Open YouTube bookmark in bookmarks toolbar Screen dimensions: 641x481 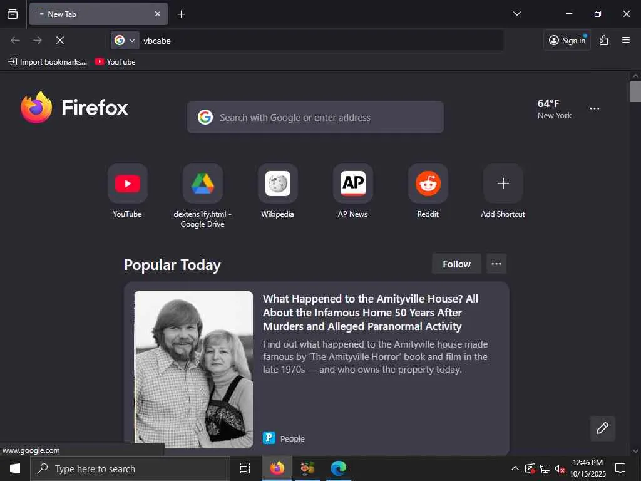[x=115, y=62]
